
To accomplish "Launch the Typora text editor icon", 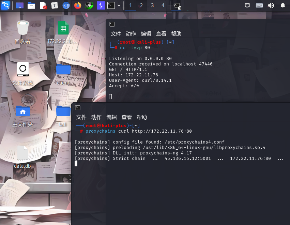I will 55,5.
